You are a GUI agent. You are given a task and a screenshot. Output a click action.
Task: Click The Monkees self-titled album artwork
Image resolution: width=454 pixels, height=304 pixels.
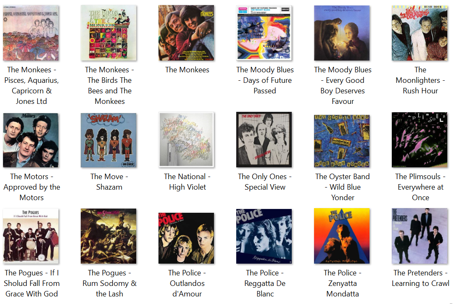point(186,33)
